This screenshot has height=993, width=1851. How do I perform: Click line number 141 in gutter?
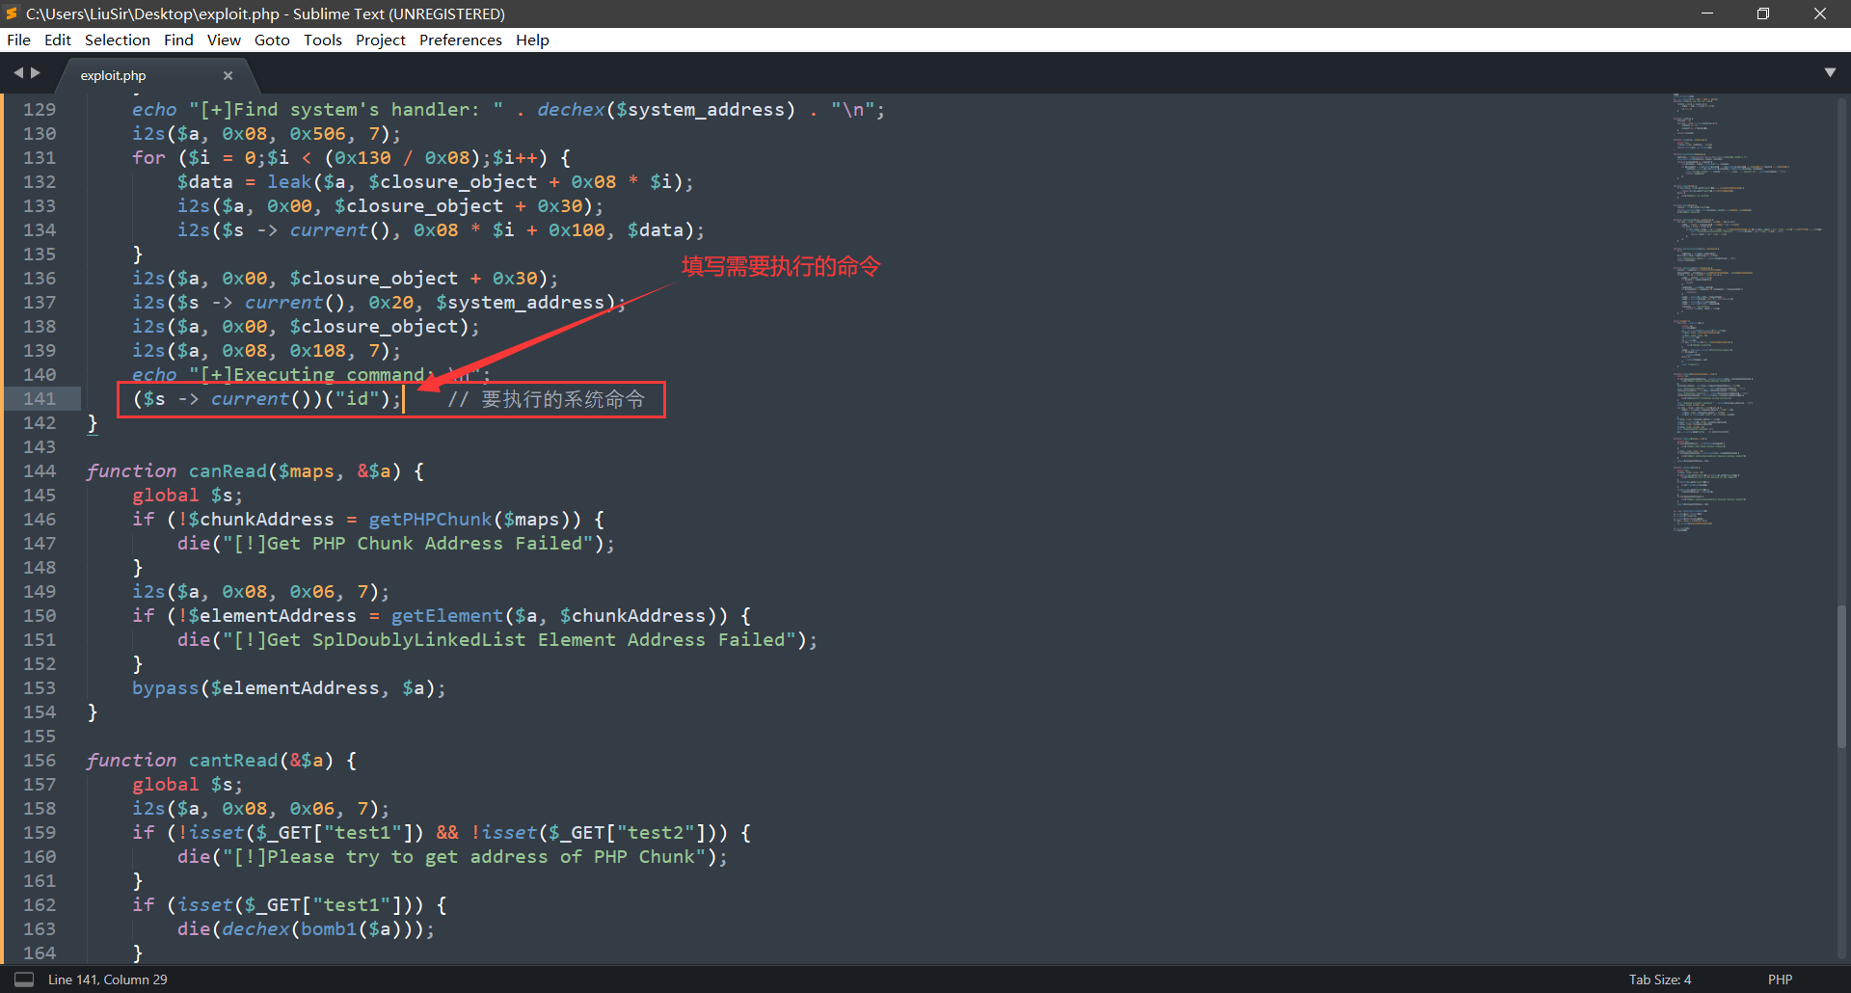[x=40, y=399]
